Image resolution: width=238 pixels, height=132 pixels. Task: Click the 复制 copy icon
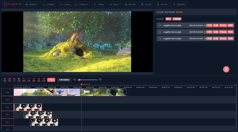click(44, 80)
